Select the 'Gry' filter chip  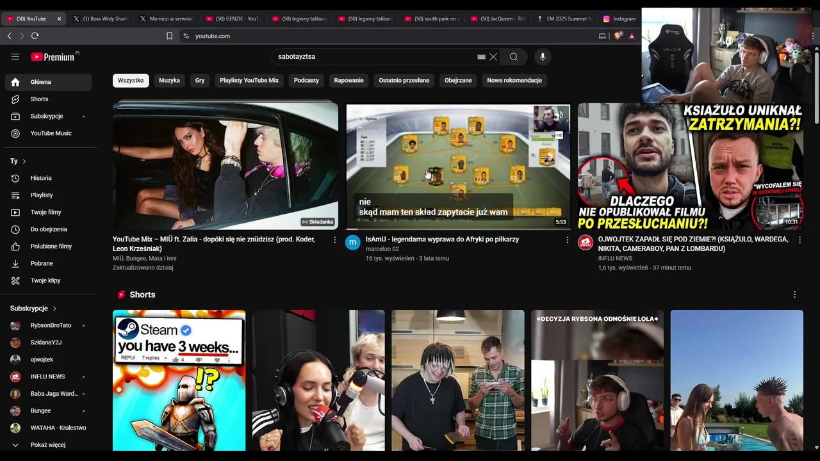click(200, 80)
